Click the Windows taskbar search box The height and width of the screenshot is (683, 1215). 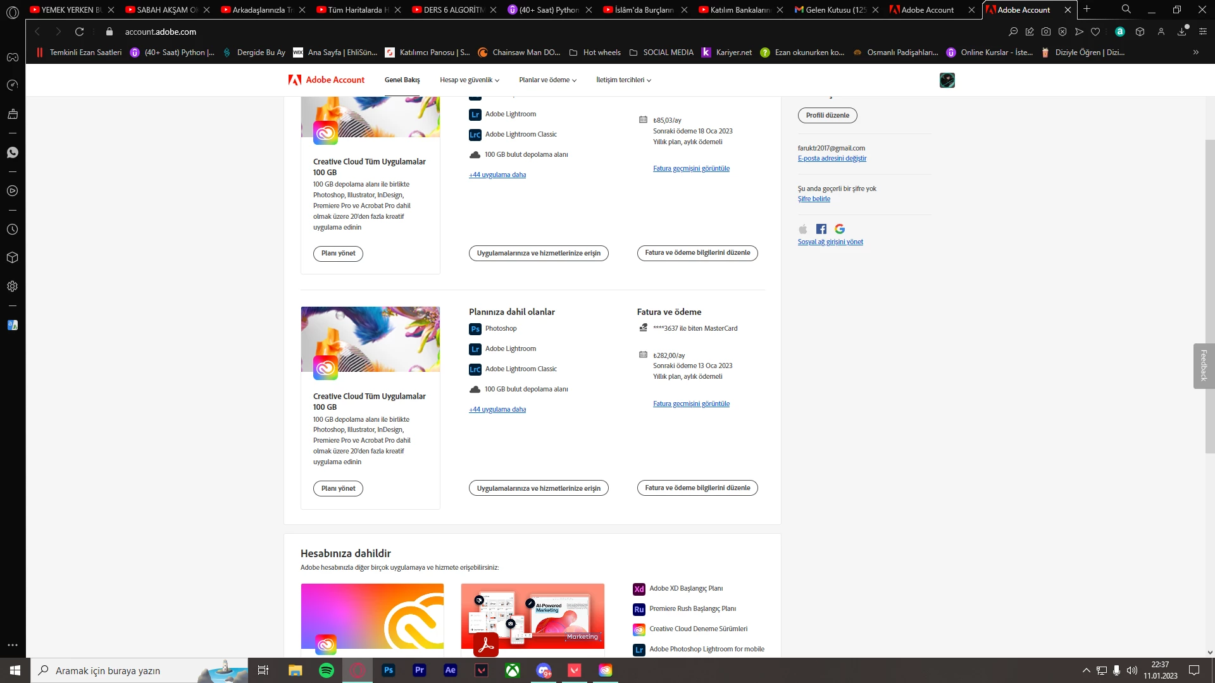(x=108, y=670)
